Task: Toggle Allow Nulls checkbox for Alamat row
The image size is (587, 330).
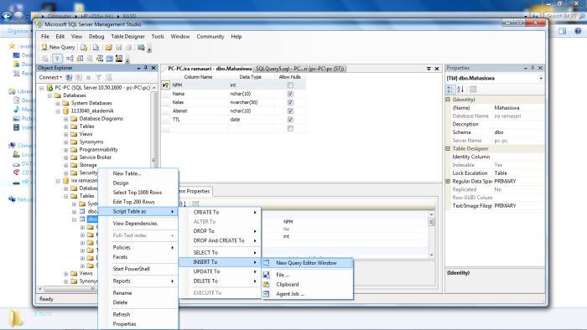Action: coord(290,111)
